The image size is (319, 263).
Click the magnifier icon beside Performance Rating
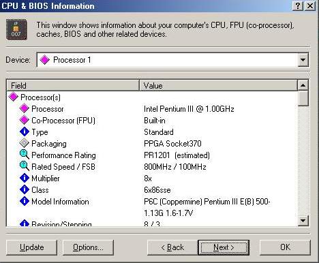[x=25, y=155]
